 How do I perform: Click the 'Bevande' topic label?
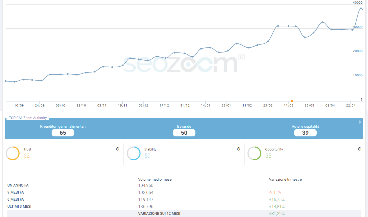click(184, 127)
